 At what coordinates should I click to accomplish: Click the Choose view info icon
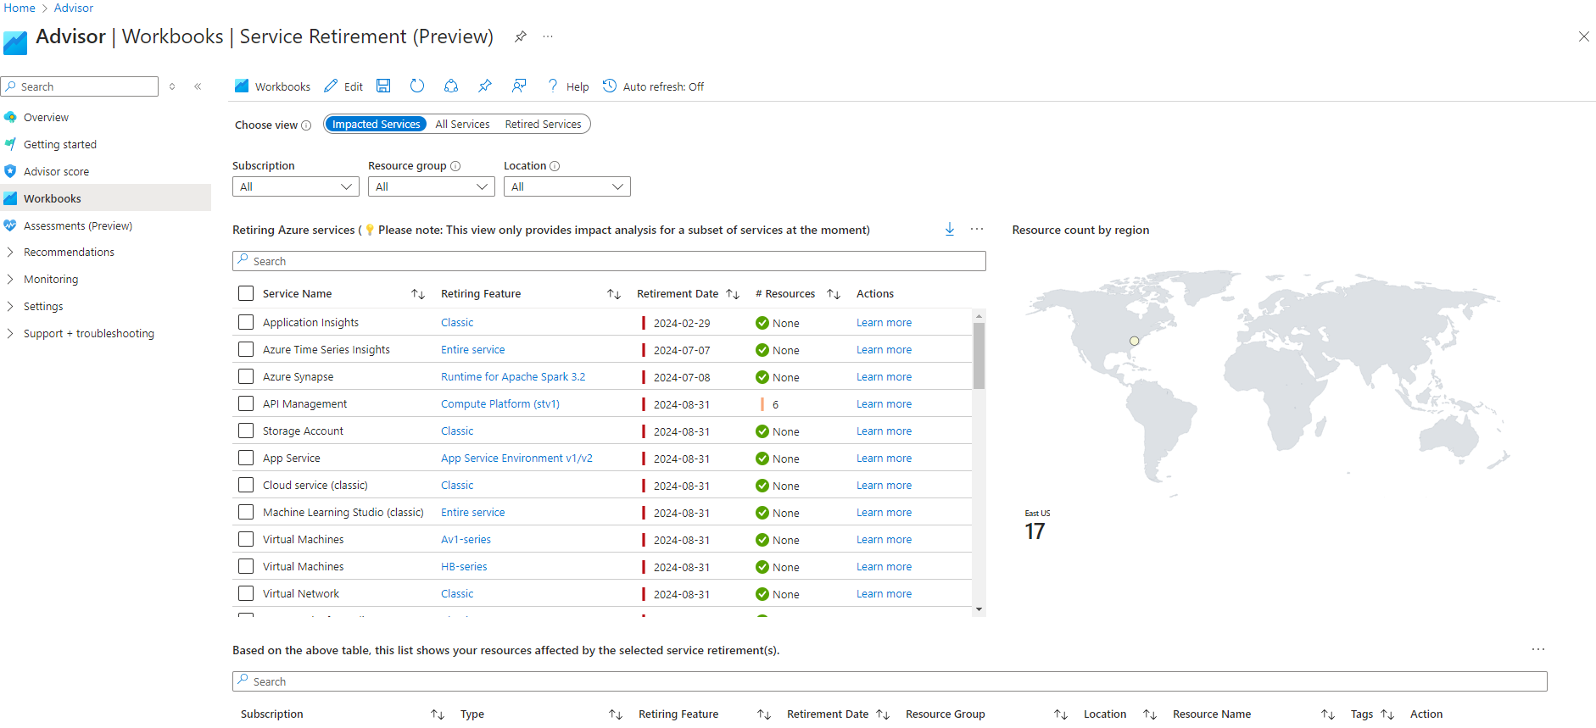pos(306,125)
